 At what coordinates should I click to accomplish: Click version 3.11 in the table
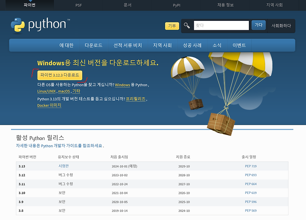click(22, 184)
